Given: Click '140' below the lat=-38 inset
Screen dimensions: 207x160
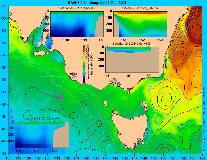Looking at the screenshot, I should [x=102, y=40].
